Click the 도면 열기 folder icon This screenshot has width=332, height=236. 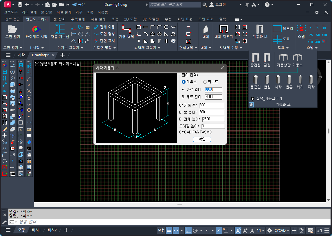[12, 29]
